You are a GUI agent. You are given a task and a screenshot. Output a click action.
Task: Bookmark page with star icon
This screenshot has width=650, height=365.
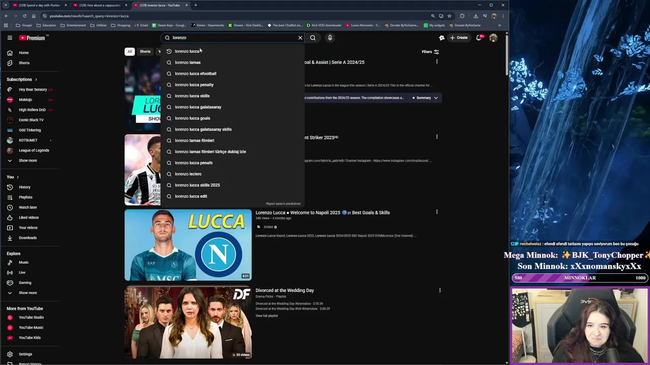click(449, 16)
